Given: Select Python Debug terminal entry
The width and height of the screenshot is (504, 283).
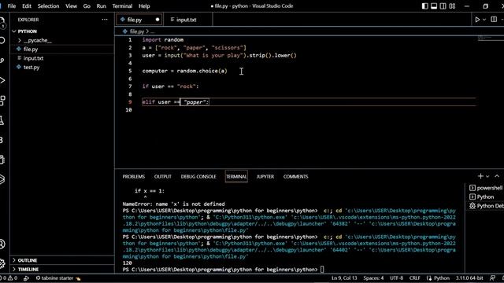Looking at the screenshot, I should click(486, 206).
